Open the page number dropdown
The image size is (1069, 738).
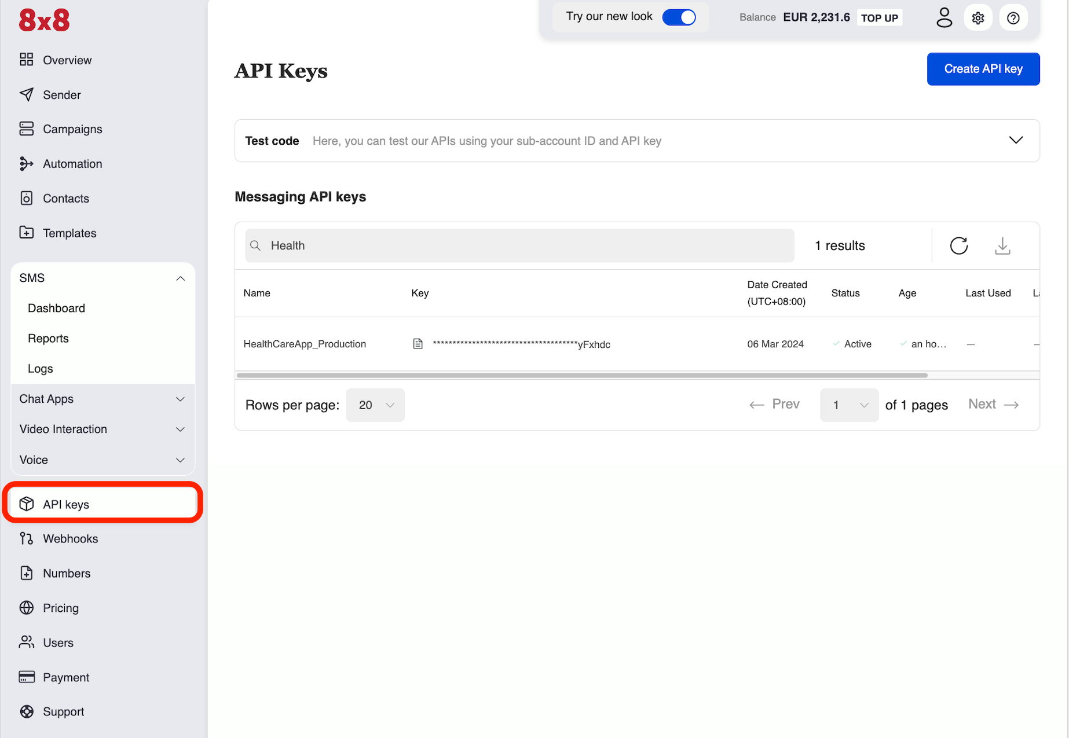point(849,405)
